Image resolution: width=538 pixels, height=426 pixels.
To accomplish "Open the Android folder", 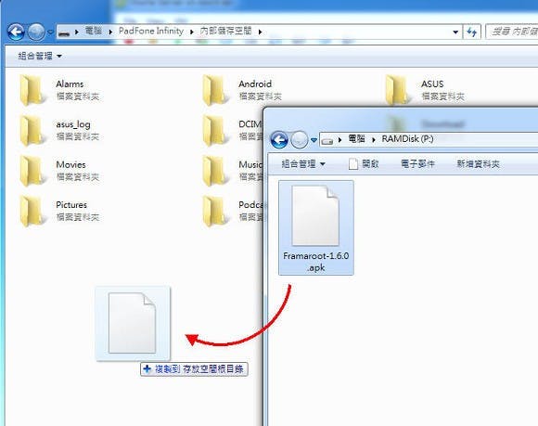I will pyautogui.click(x=243, y=90).
